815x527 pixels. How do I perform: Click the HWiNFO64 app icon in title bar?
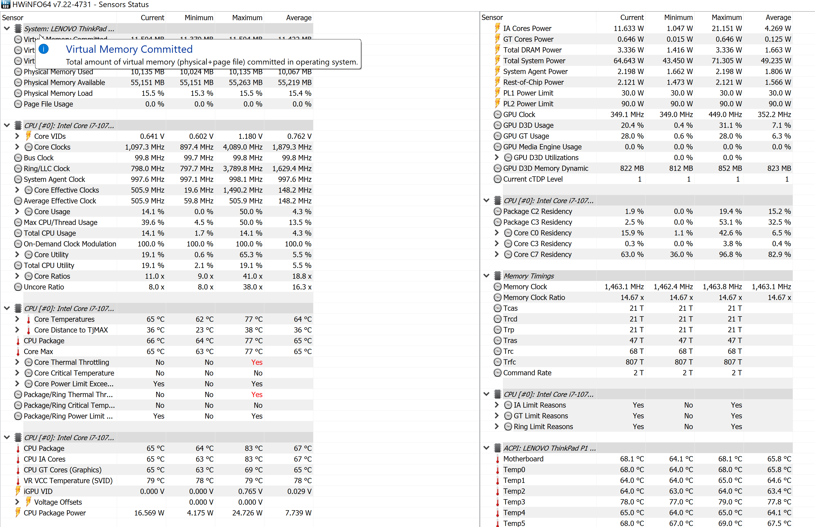point(6,4)
